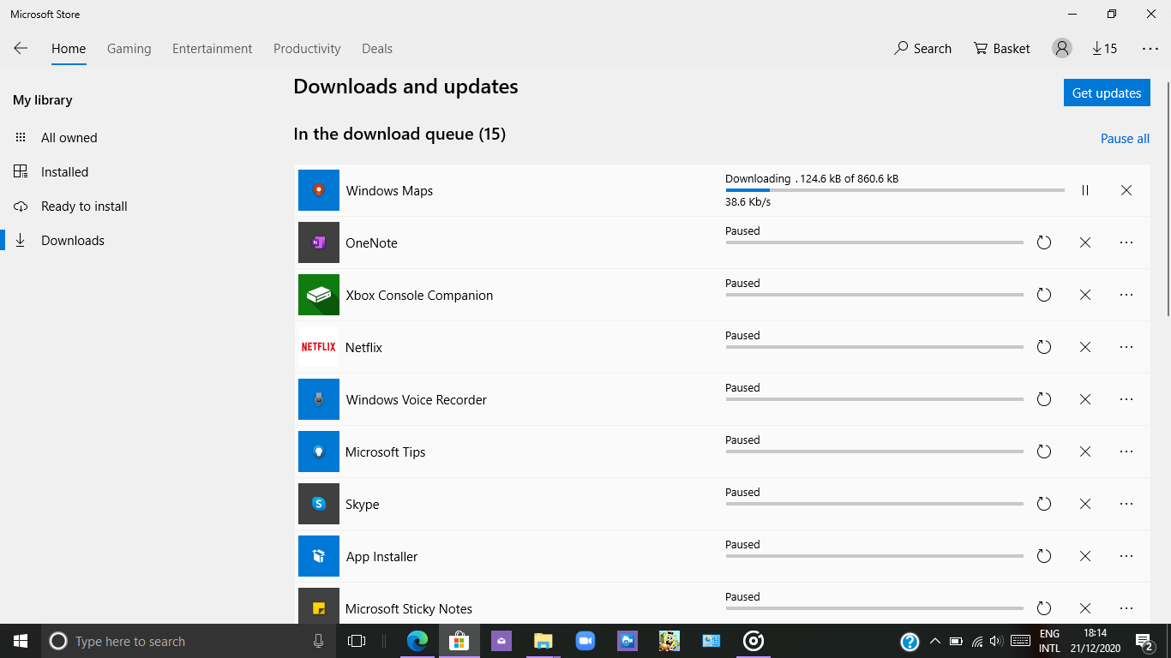Image resolution: width=1171 pixels, height=658 pixels.
Task: Open more options for Windows Voice Recorder
Action: [1126, 399]
